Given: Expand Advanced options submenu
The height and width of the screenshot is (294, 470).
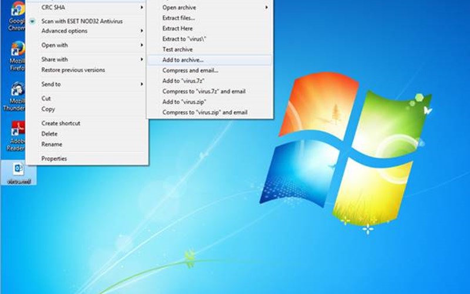Looking at the screenshot, I should 87,31.
